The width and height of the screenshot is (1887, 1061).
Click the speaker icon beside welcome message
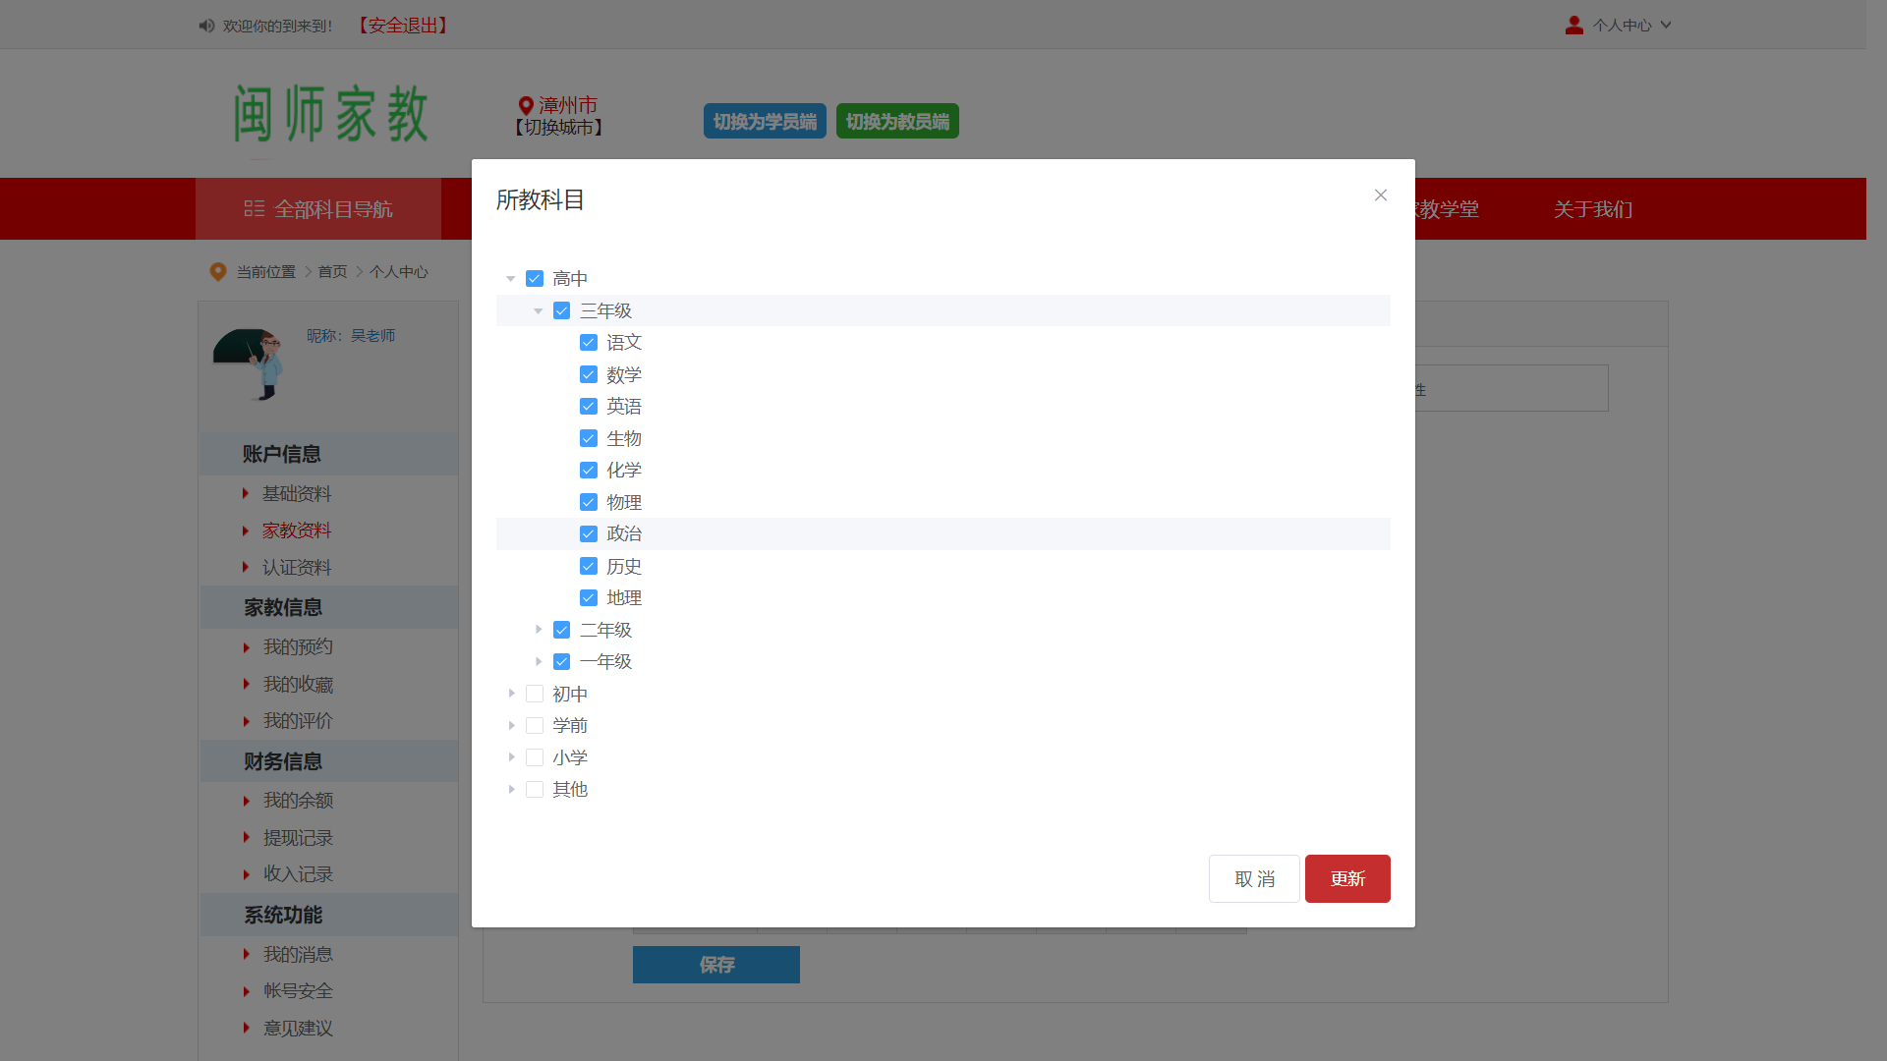pyautogui.click(x=206, y=26)
